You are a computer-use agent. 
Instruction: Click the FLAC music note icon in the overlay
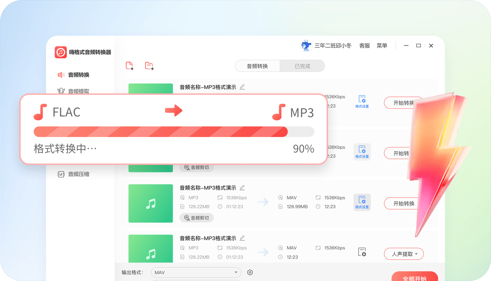point(40,112)
